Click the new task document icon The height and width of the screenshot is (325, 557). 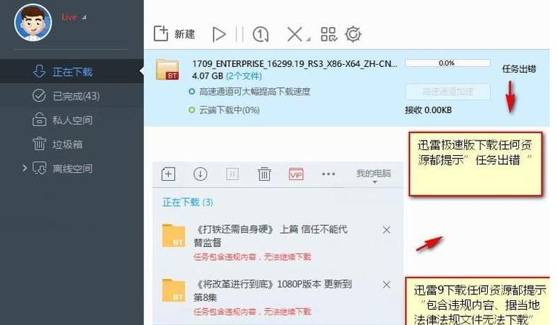click(160, 34)
